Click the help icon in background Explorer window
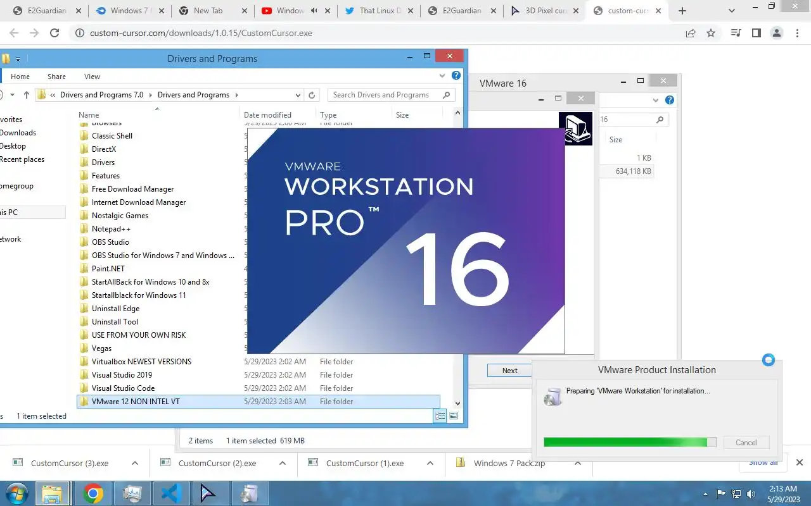 click(x=670, y=100)
